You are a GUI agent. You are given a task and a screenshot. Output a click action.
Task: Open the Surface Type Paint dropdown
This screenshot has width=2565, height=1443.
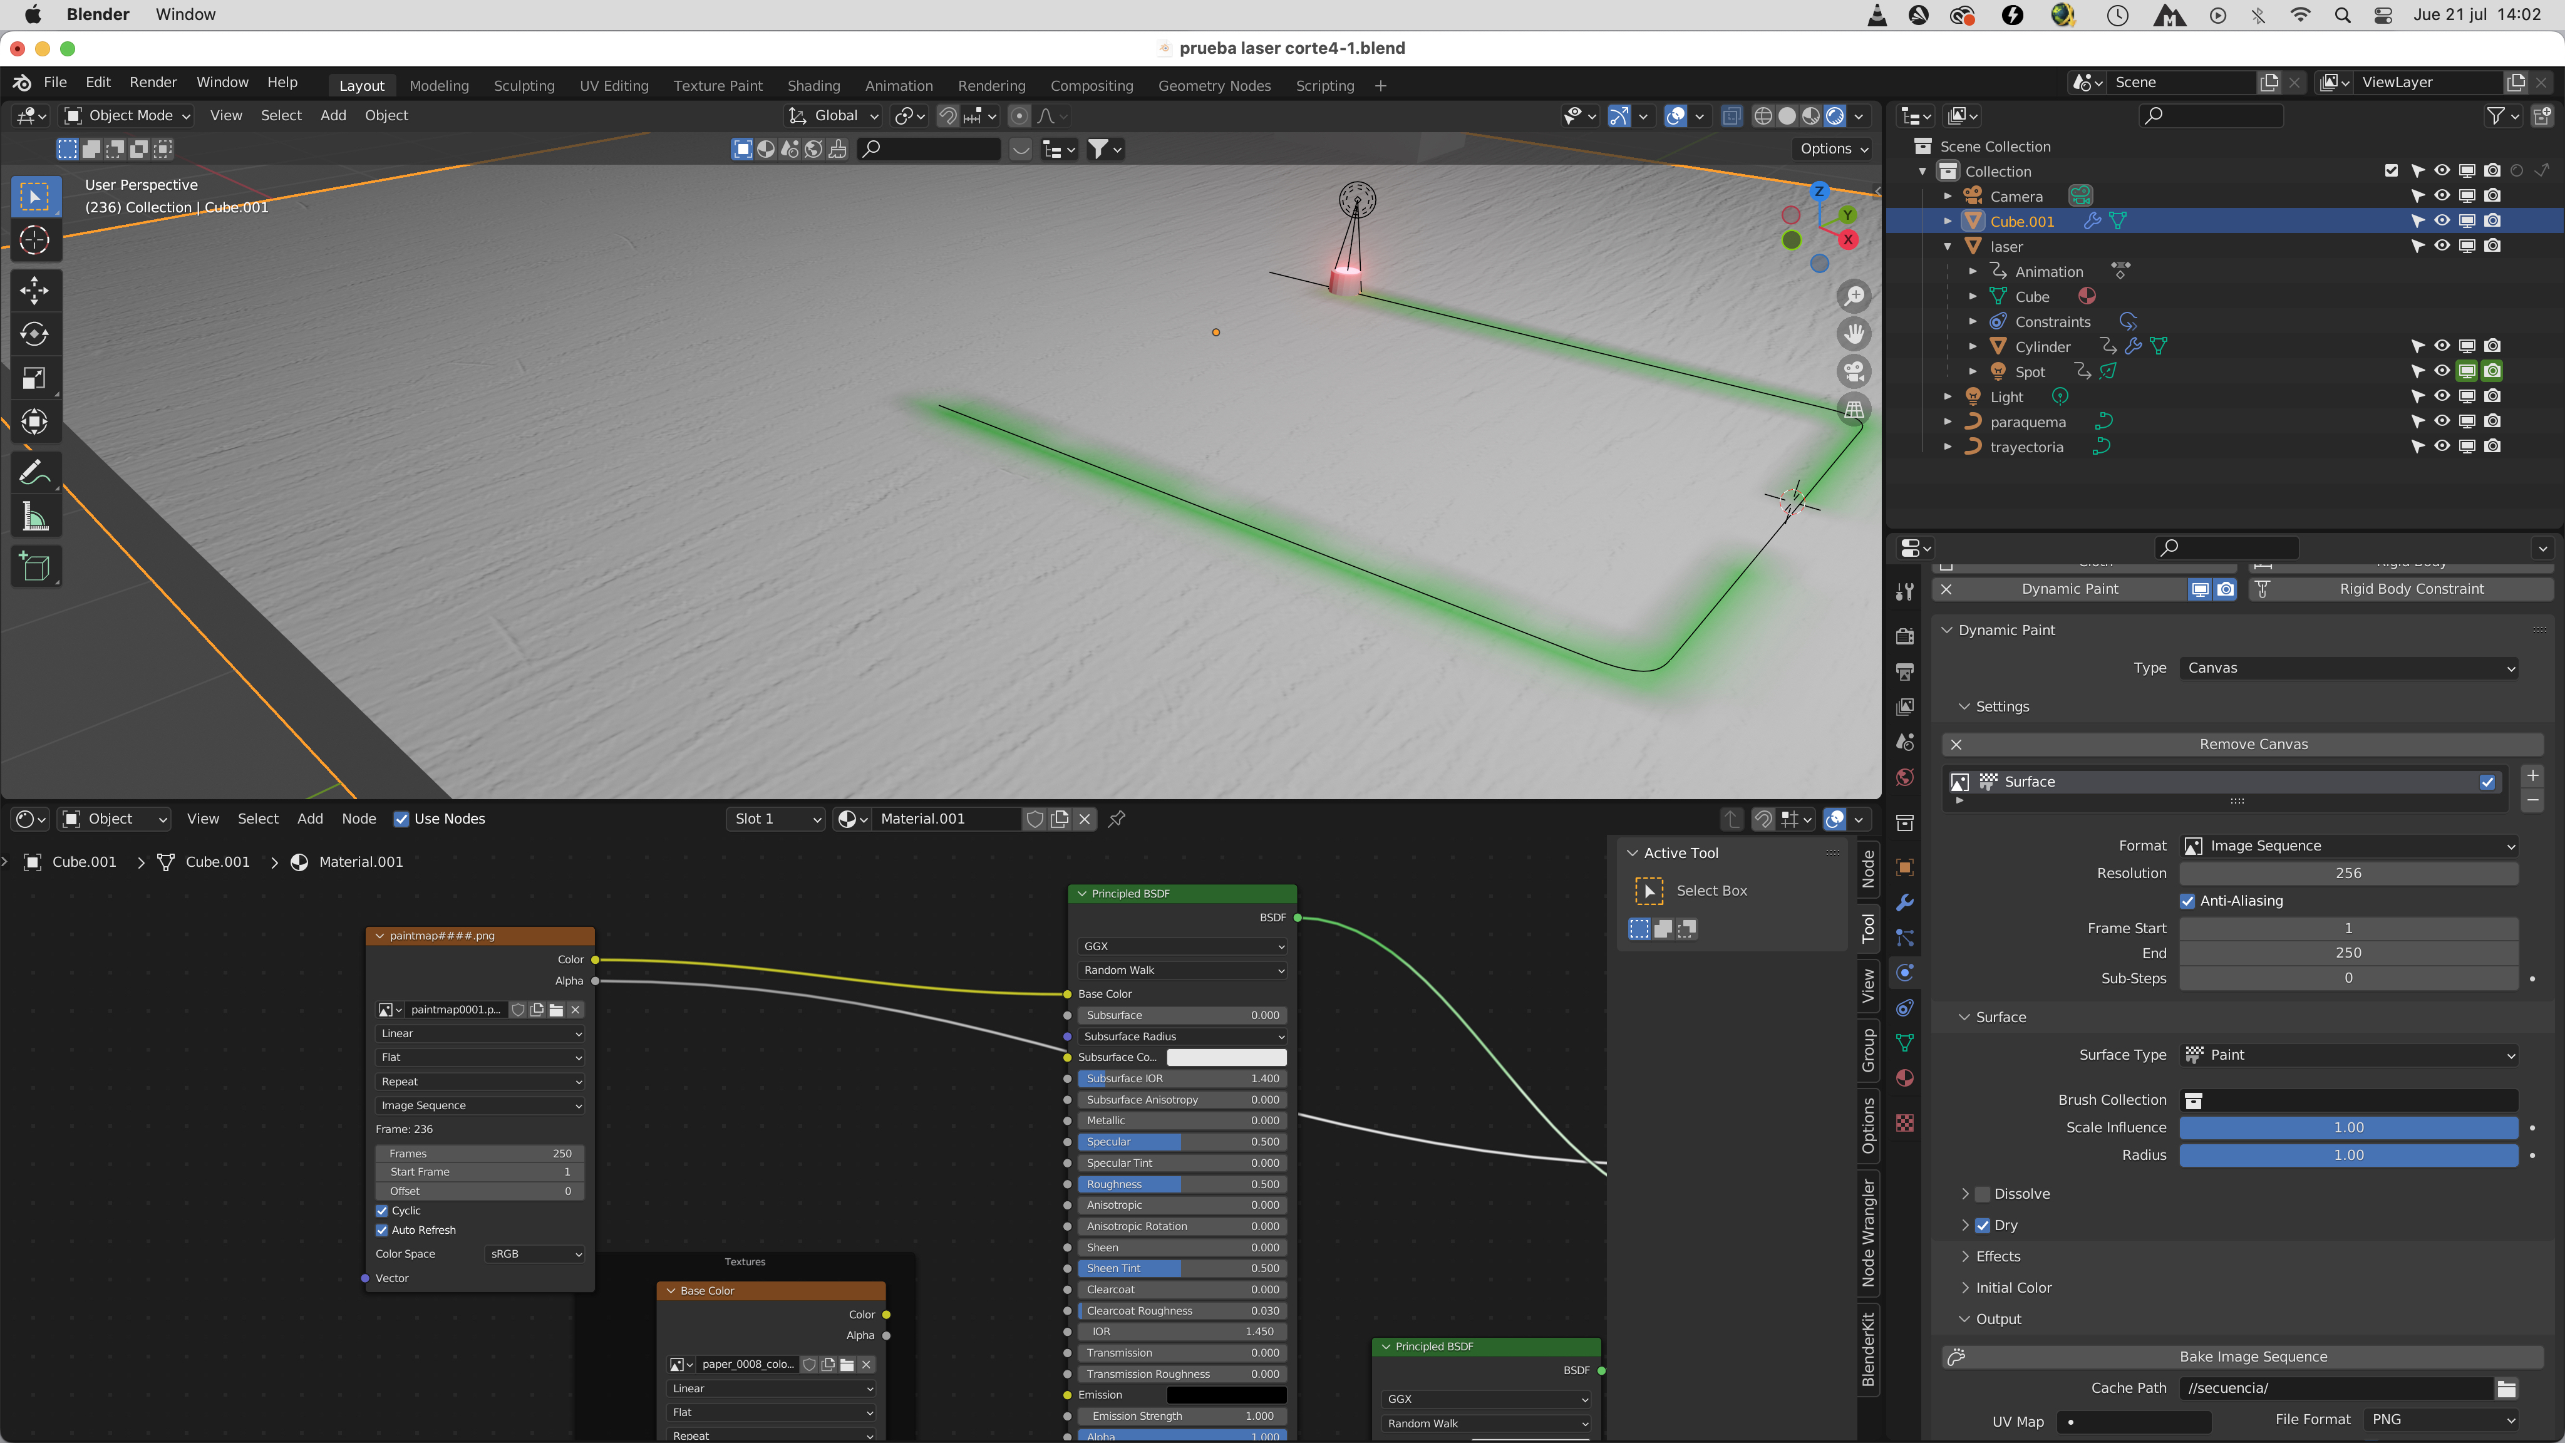pyautogui.click(x=2348, y=1055)
